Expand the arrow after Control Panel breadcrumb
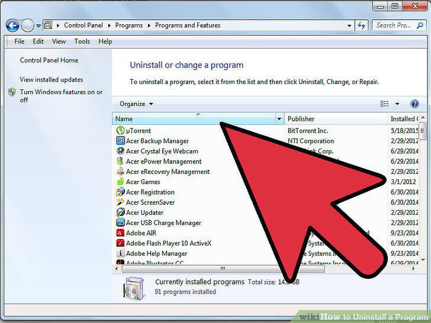The image size is (431, 323). (x=109, y=25)
